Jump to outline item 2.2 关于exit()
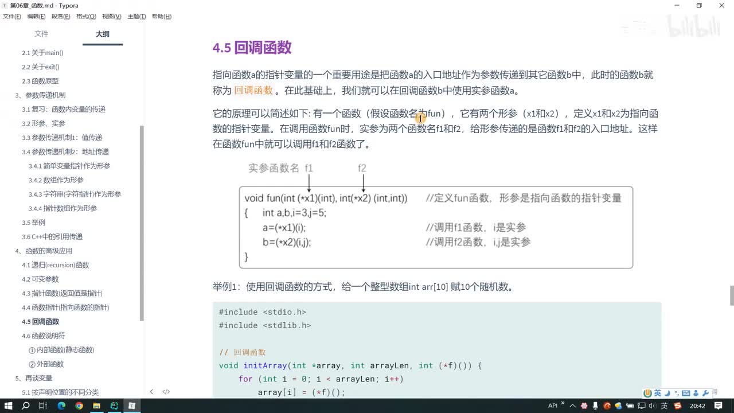 click(x=41, y=67)
